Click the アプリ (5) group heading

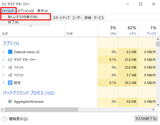pos(11,43)
